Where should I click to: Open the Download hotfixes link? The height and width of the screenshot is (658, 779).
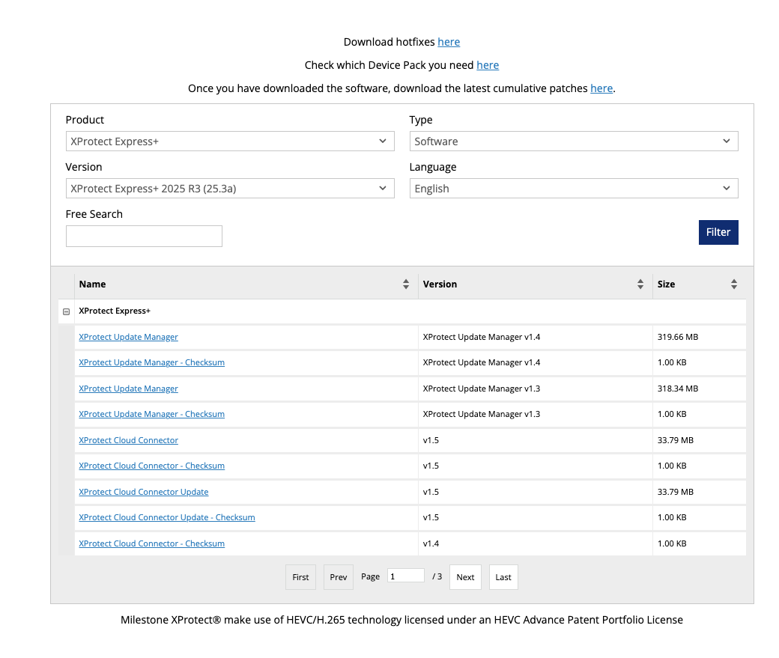[x=449, y=42]
